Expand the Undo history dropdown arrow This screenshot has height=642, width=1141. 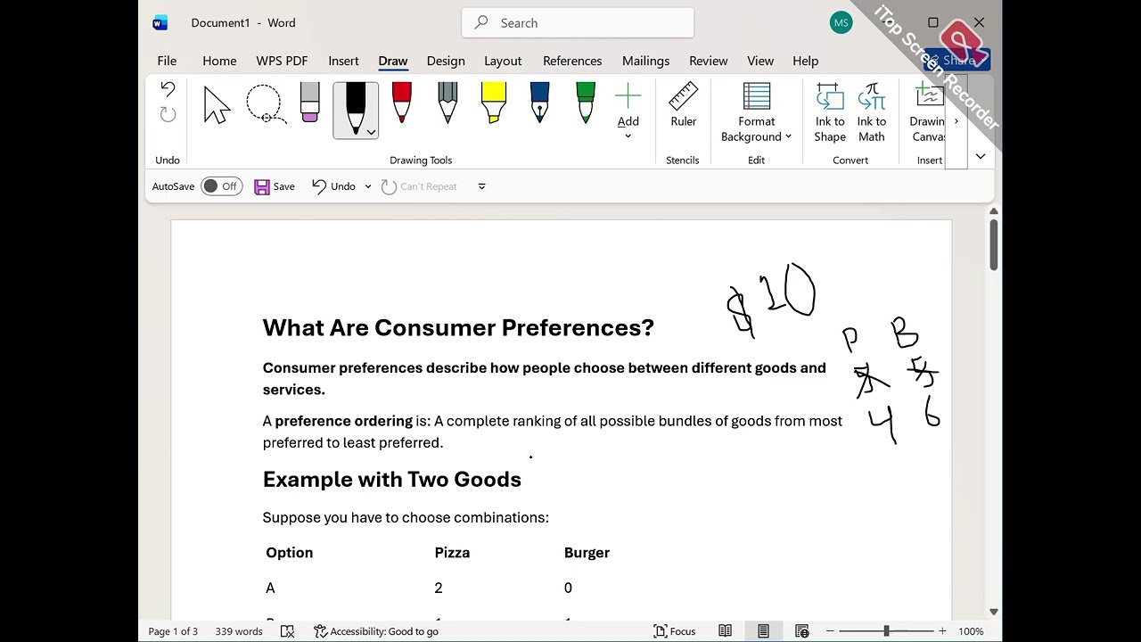368,186
